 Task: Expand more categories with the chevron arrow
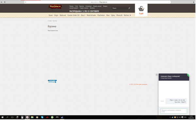tap(130, 15)
